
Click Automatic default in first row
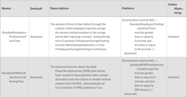pos(36,37)
